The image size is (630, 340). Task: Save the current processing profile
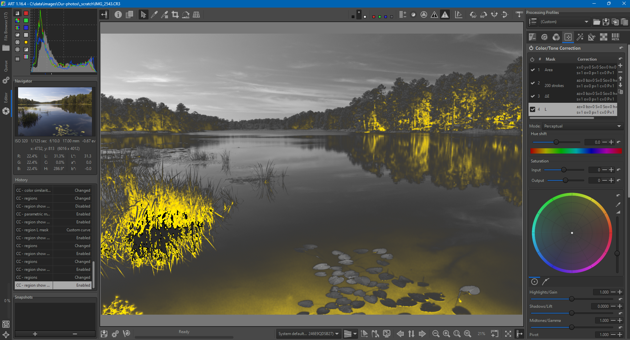pyautogui.click(x=606, y=22)
